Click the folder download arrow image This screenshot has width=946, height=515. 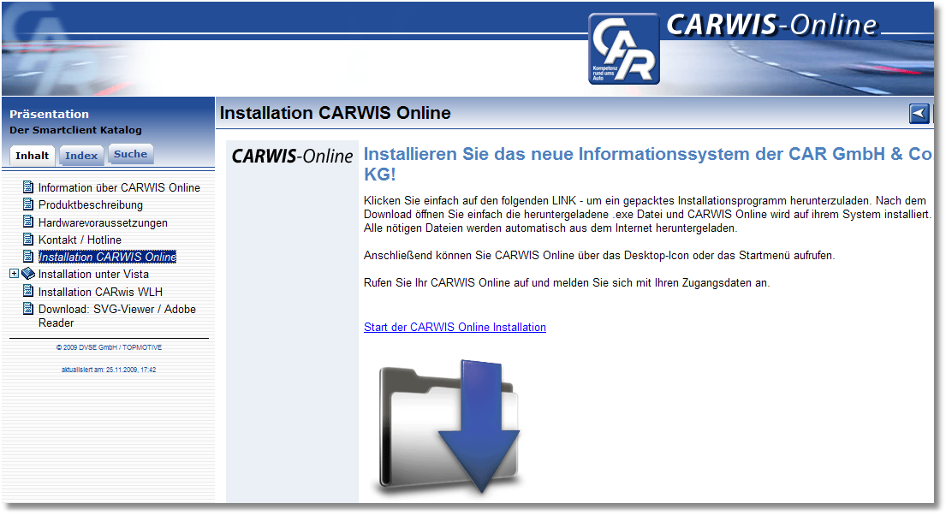pos(449,426)
